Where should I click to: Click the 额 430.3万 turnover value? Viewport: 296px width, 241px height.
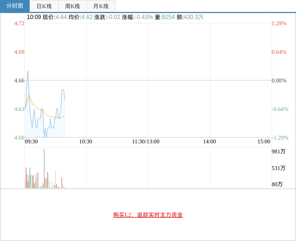pyautogui.click(x=194, y=17)
